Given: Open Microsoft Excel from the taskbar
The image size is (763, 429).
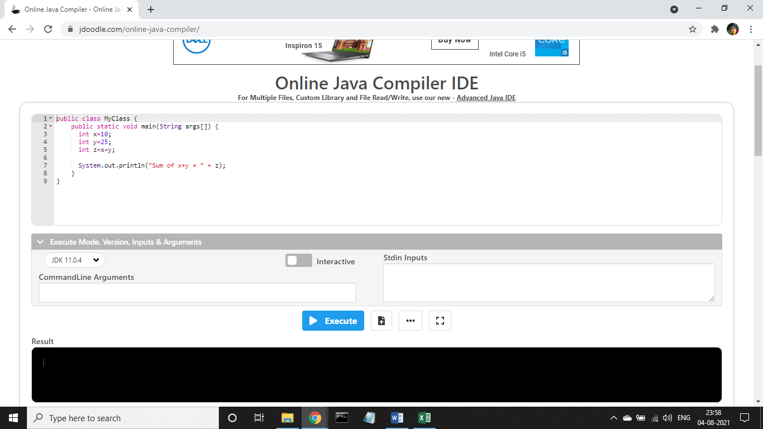Looking at the screenshot, I should click(x=424, y=418).
